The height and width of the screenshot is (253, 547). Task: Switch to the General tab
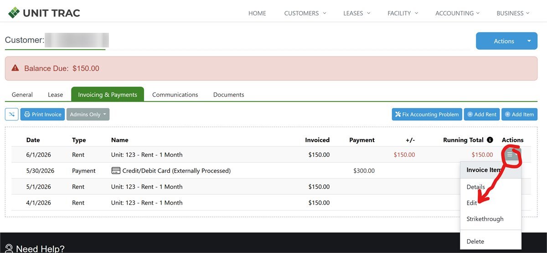[x=22, y=95]
